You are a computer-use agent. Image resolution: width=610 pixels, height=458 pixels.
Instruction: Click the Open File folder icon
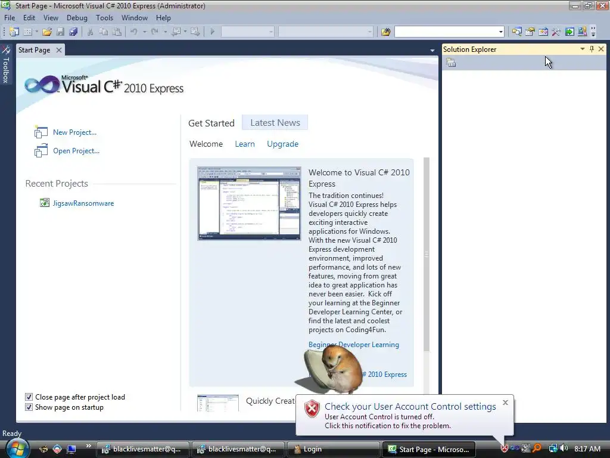click(x=47, y=32)
